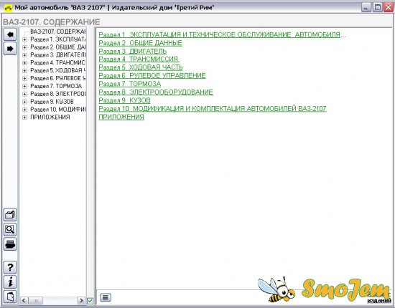Viewport: 395px width, 308px height.
Task: Select tree item Раздел 6. РУЛЕВОЕ
Action: [58, 78]
